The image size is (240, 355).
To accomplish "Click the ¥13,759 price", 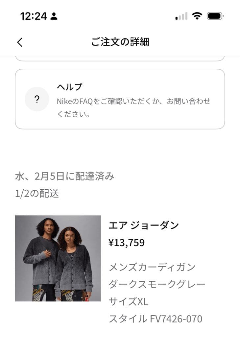I will coord(127,243).
